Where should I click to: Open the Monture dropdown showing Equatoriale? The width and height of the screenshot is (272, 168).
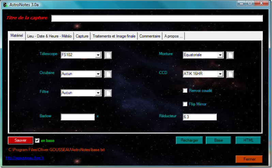(220, 55)
